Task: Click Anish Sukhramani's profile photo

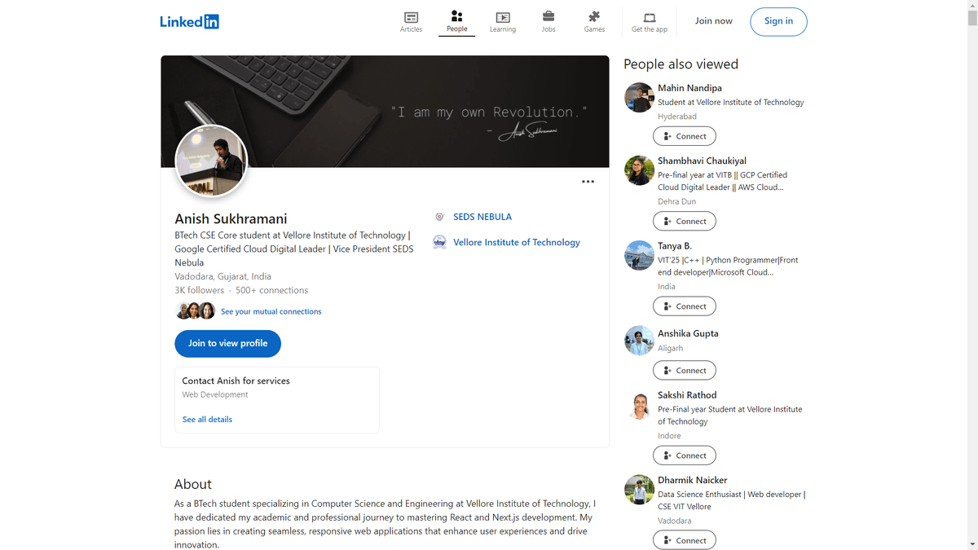Action: pyautogui.click(x=210, y=161)
